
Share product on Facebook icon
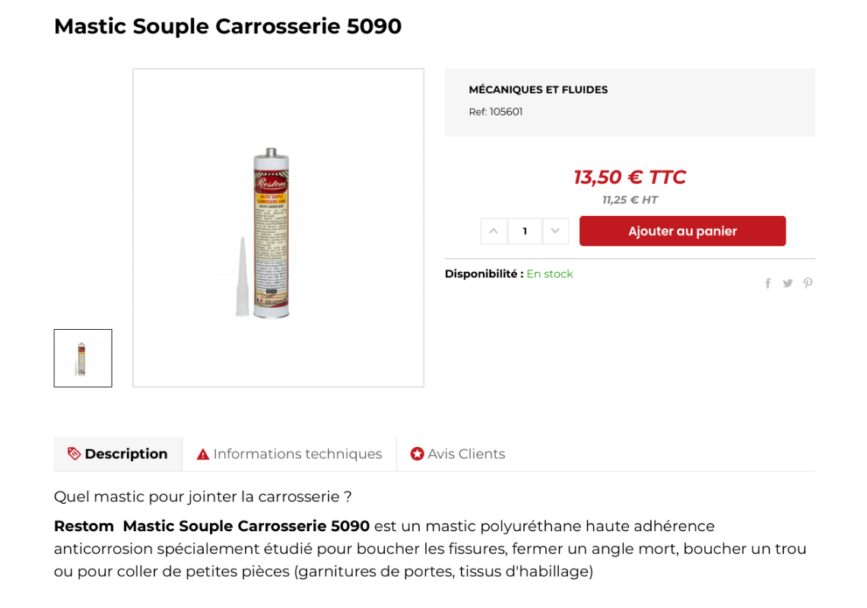(768, 283)
